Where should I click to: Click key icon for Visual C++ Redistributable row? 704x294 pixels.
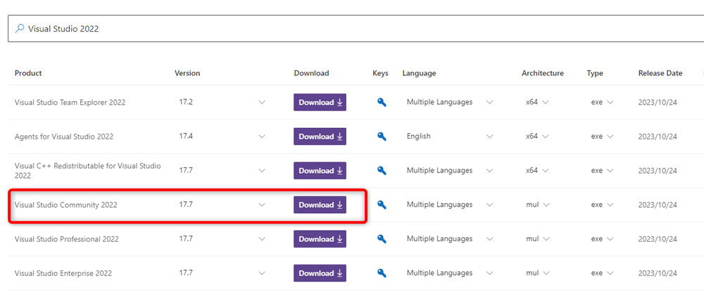(x=382, y=171)
